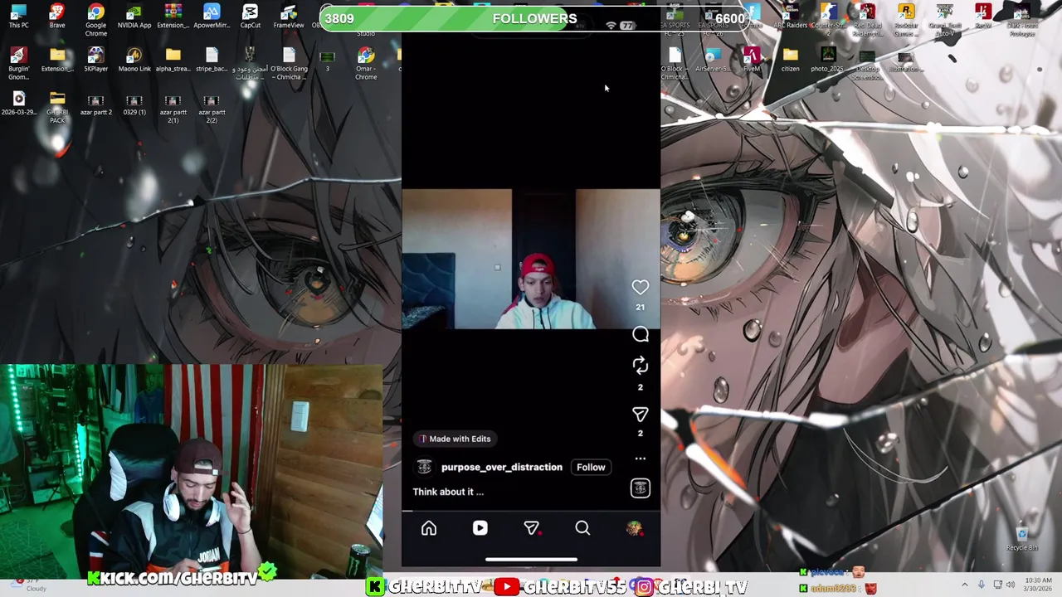Viewport: 1062px width, 597px height.
Task: Launch Google Chrome desktop shortcut
Action: coord(95,19)
